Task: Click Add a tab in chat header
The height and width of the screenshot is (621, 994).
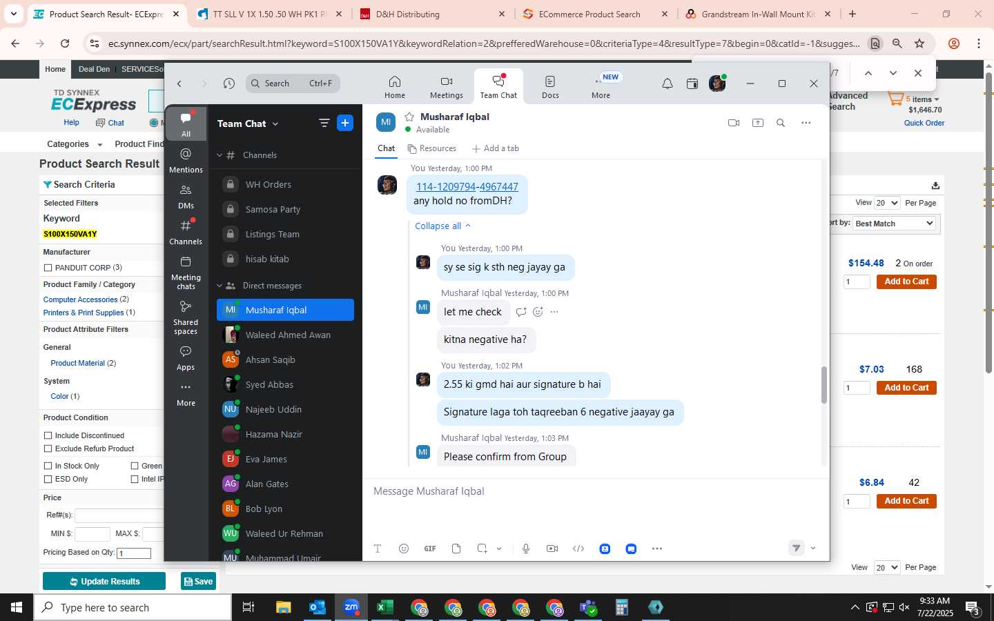Action: pos(495,148)
